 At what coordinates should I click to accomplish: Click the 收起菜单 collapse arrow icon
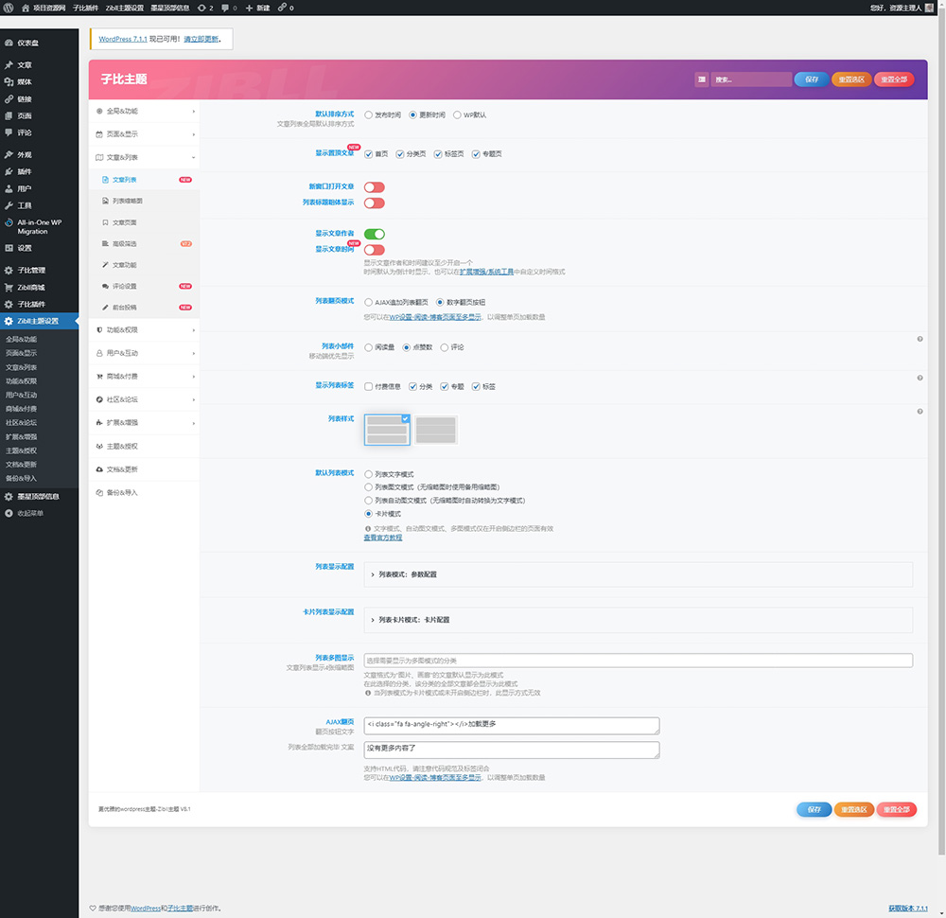[9, 513]
